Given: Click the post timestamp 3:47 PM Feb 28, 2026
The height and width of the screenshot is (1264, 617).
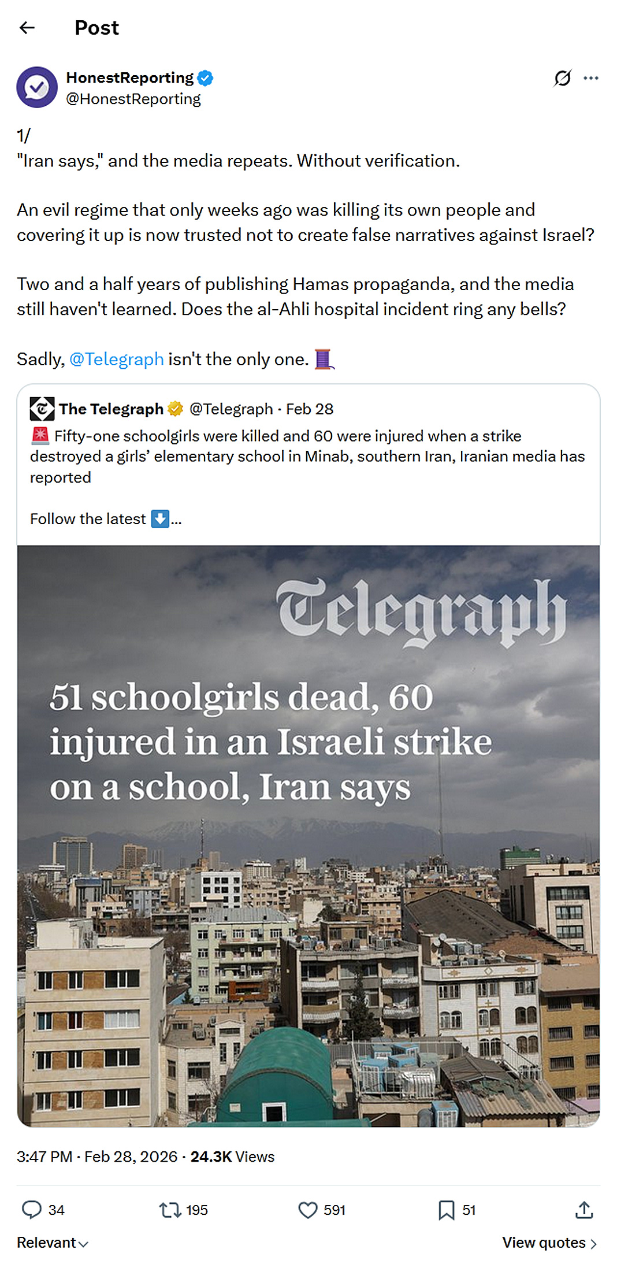Looking at the screenshot, I should point(97,1156).
